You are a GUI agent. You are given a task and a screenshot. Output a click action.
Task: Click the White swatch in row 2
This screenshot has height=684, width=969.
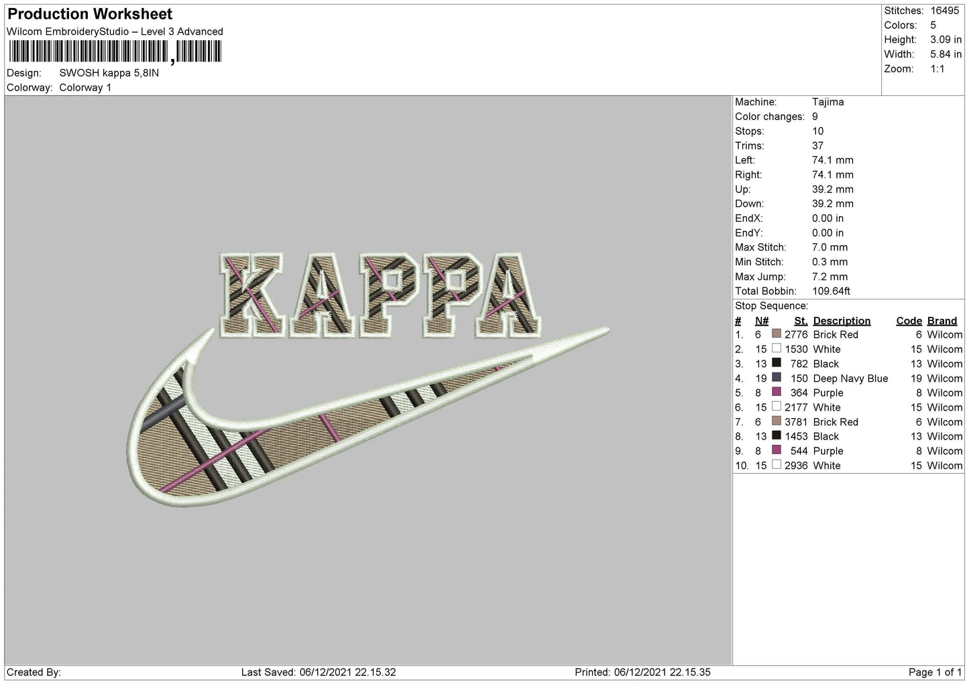click(x=777, y=349)
